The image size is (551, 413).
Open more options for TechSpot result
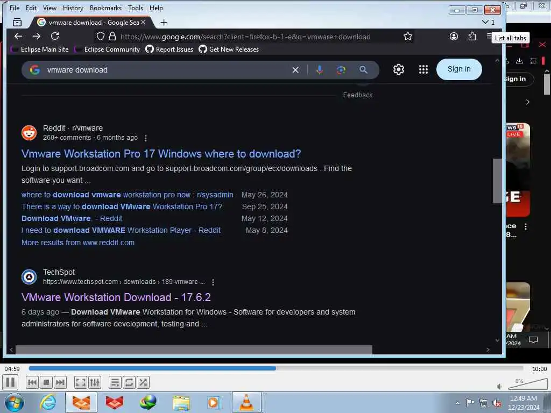pyautogui.click(x=213, y=282)
